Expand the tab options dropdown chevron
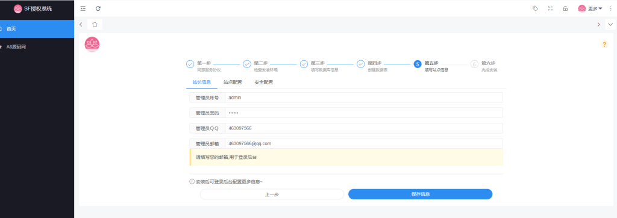617x218 pixels. (x=610, y=25)
